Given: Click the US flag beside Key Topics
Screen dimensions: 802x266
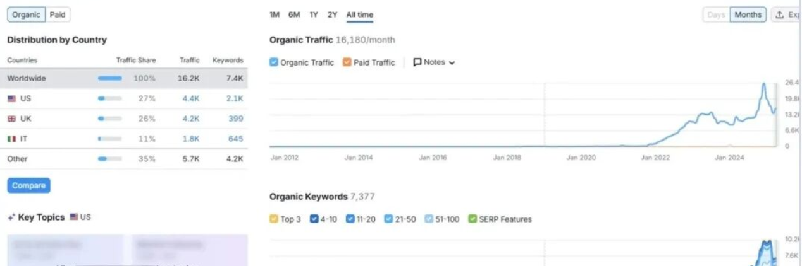Looking at the screenshot, I should (74, 217).
